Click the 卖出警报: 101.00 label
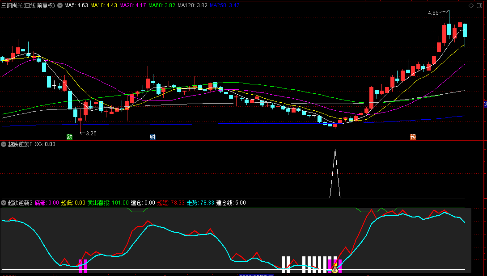 click(108, 203)
